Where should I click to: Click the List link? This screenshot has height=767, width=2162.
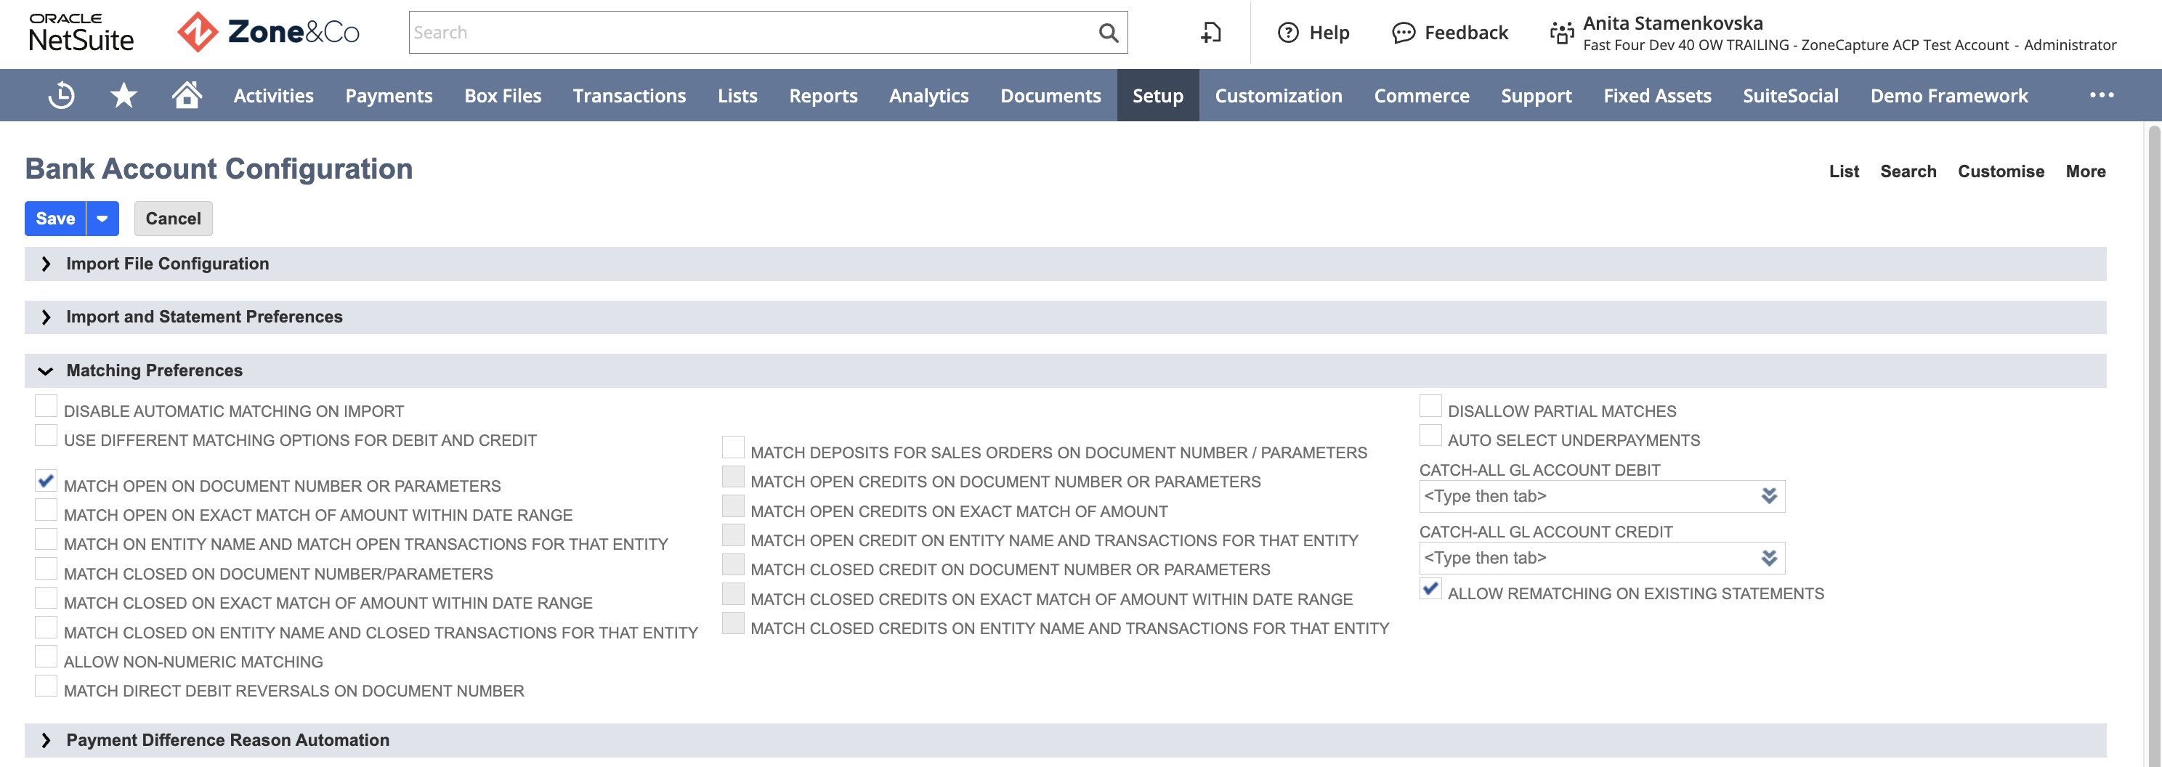point(1844,171)
